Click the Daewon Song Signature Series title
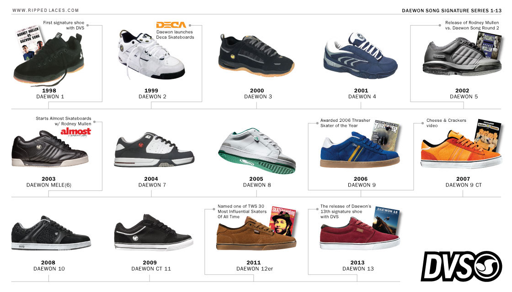This screenshot has height=292, width=512. (452, 10)
